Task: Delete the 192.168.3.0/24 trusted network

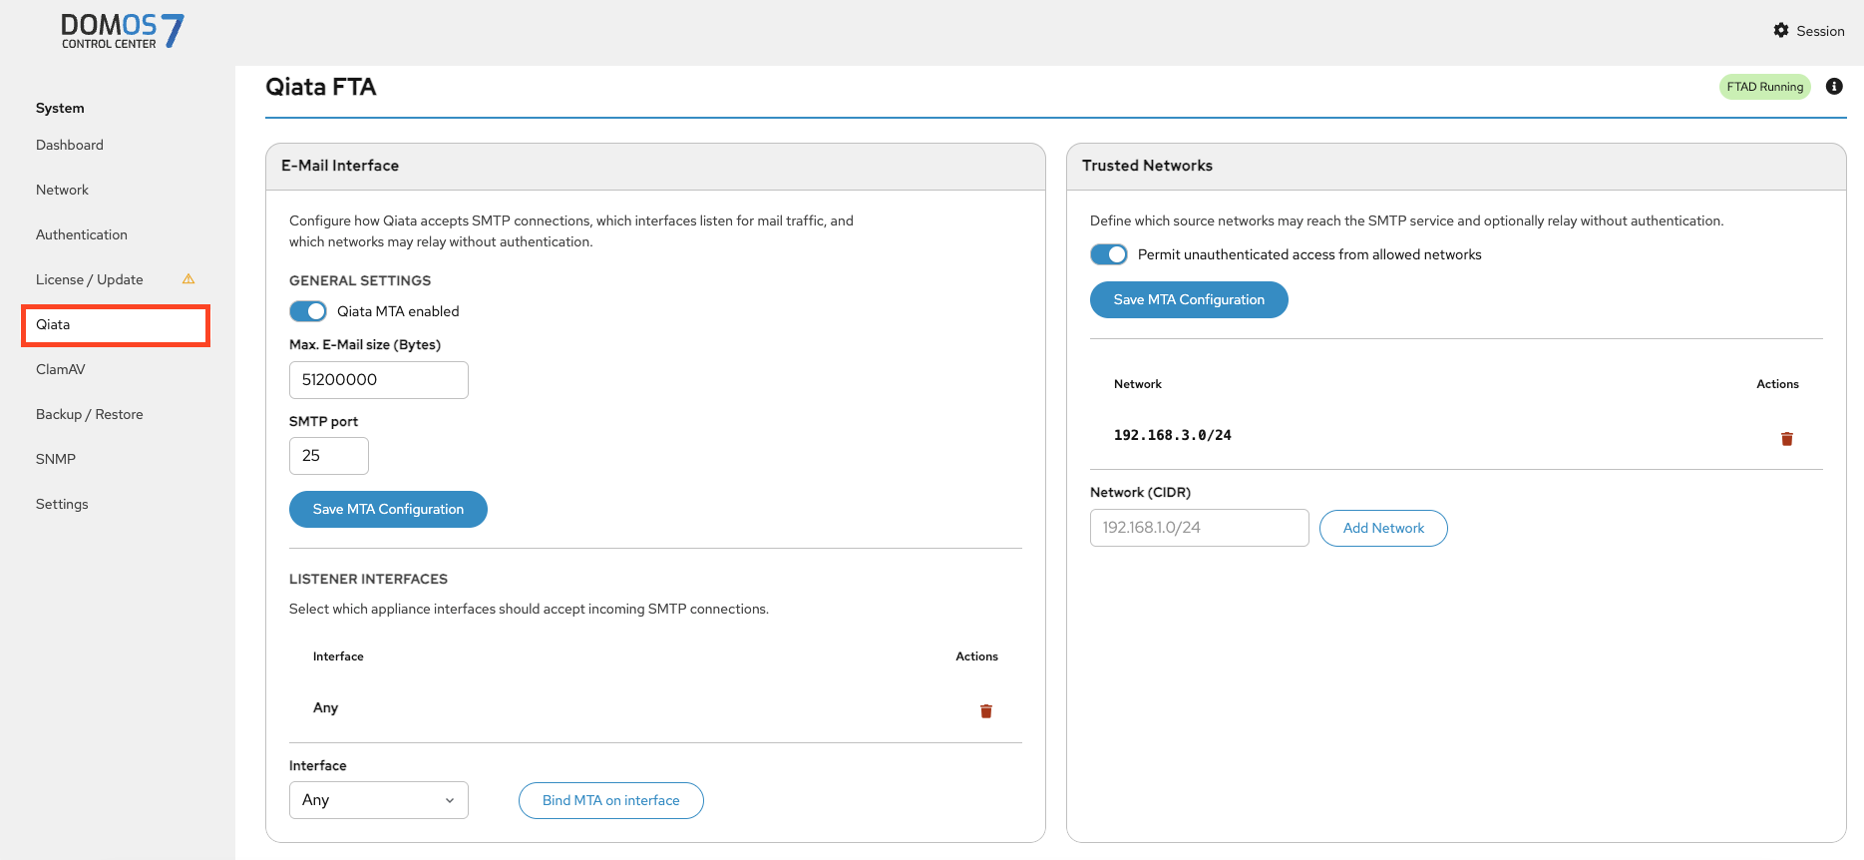Action: (x=1787, y=439)
